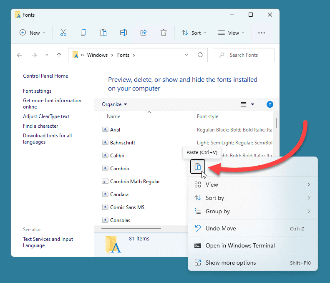Choose Open in Windows Terminal
Image resolution: width=330 pixels, height=283 pixels.
pyautogui.click(x=252, y=245)
